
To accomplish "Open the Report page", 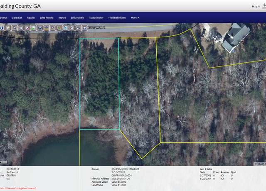I will (x=62, y=17).
